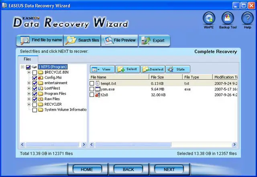Open the Search files tool
This screenshot has width=257, height=177.
(82, 40)
